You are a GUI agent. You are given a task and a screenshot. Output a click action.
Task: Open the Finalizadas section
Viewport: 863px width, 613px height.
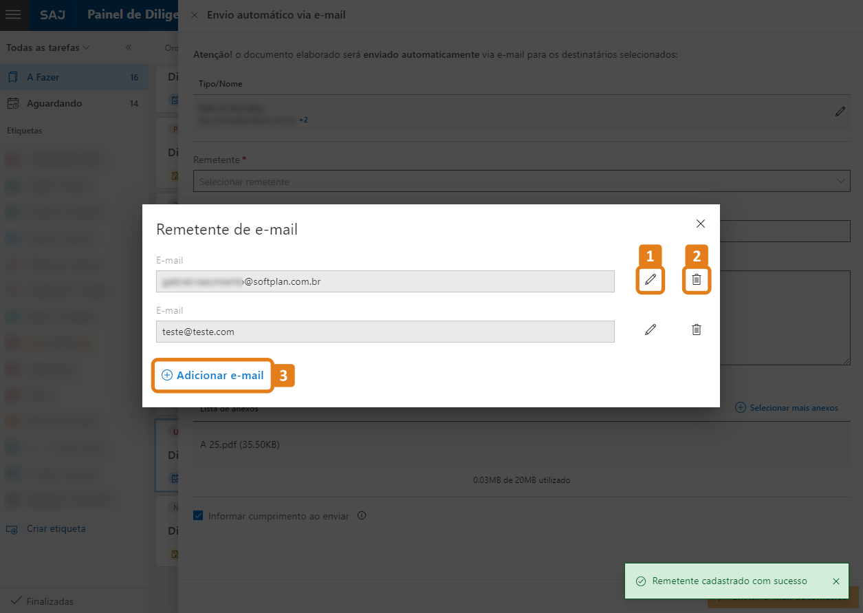coord(50,601)
